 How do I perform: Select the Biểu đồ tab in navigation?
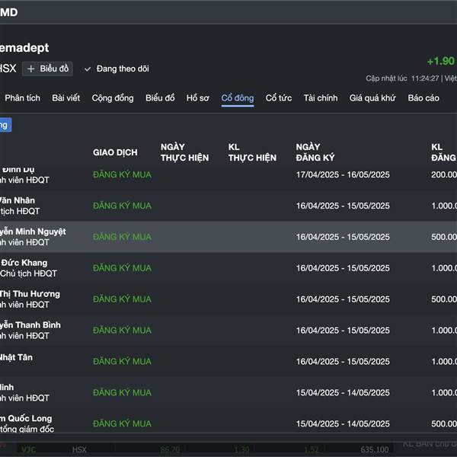160,98
